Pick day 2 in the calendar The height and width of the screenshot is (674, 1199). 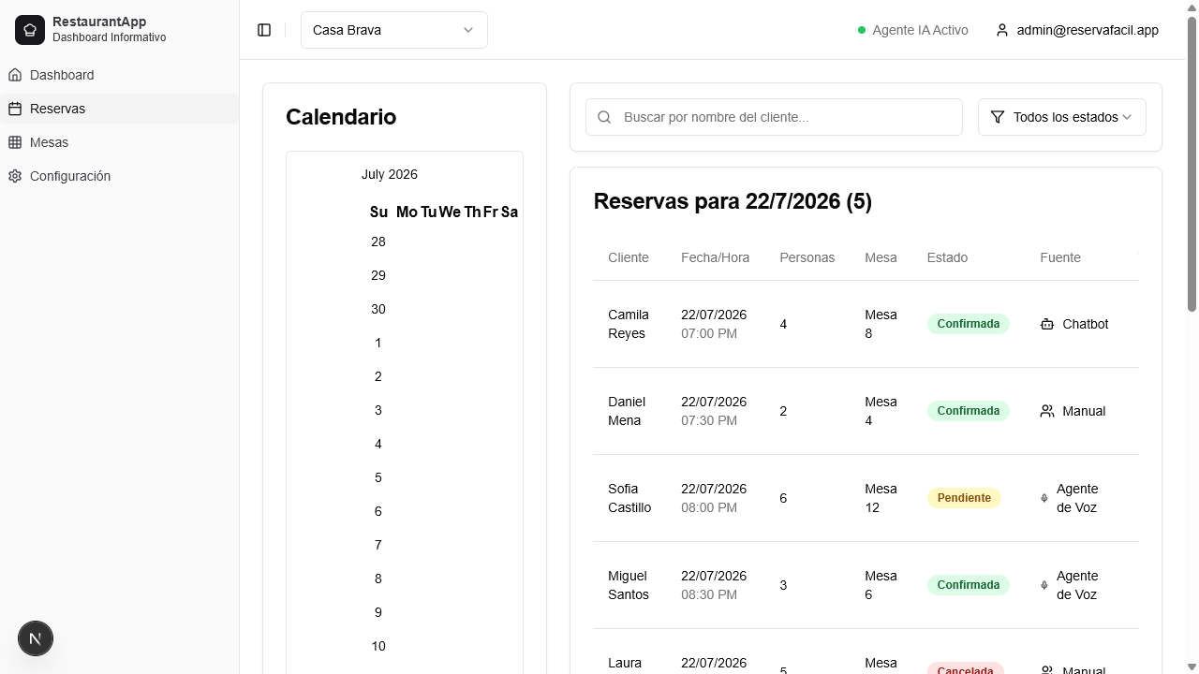point(378,376)
